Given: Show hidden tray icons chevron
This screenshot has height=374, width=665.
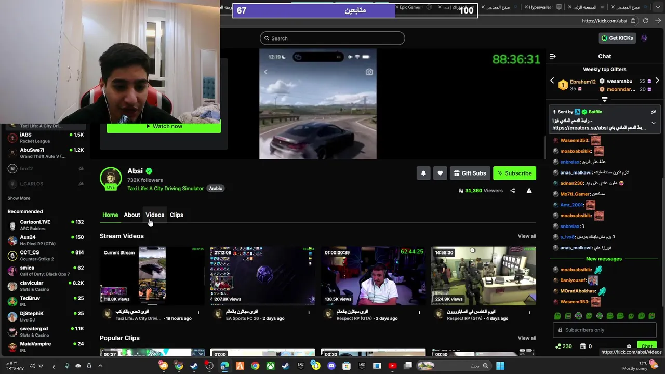Looking at the screenshot, I should click(100, 366).
